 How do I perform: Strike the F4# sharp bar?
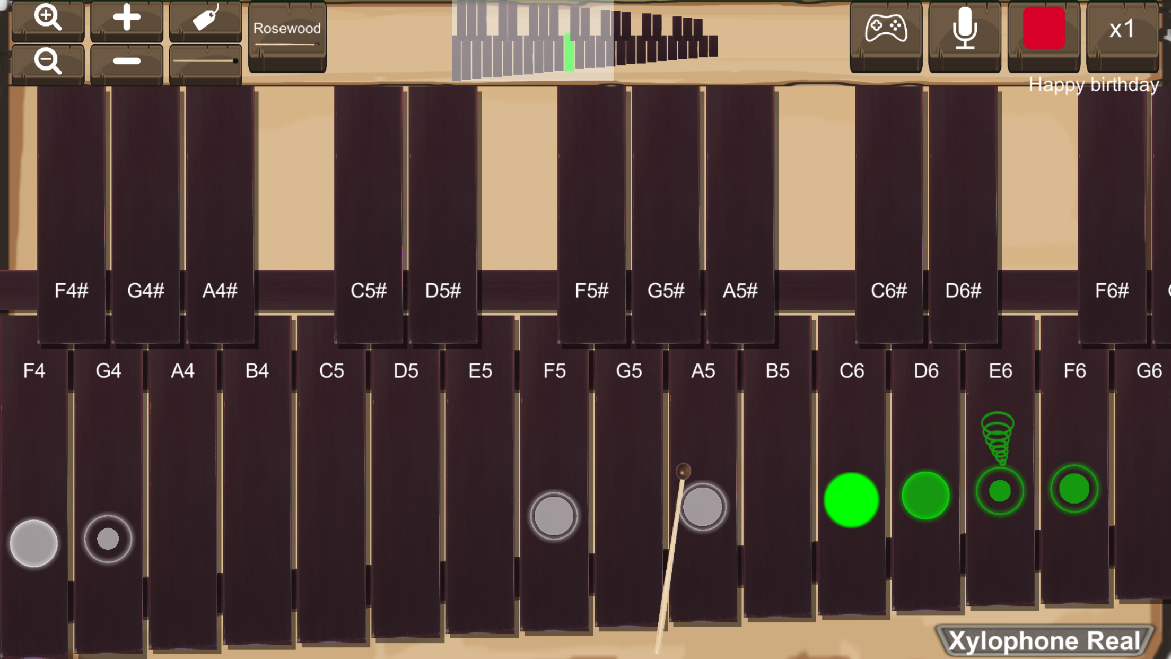click(x=71, y=212)
